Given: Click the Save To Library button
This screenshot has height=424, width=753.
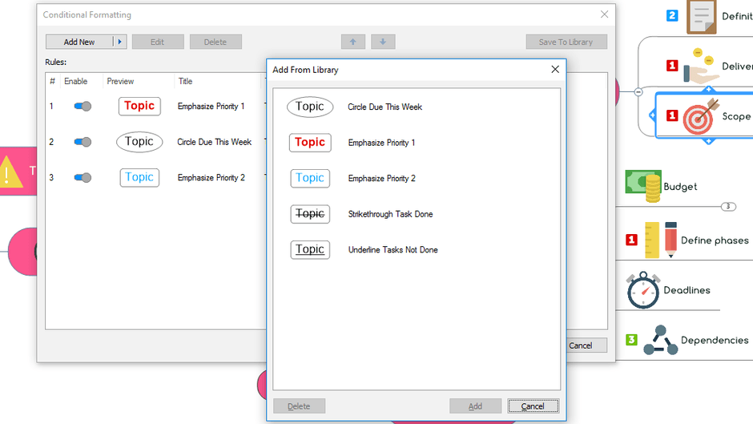Looking at the screenshot, I should click(566, 42).
